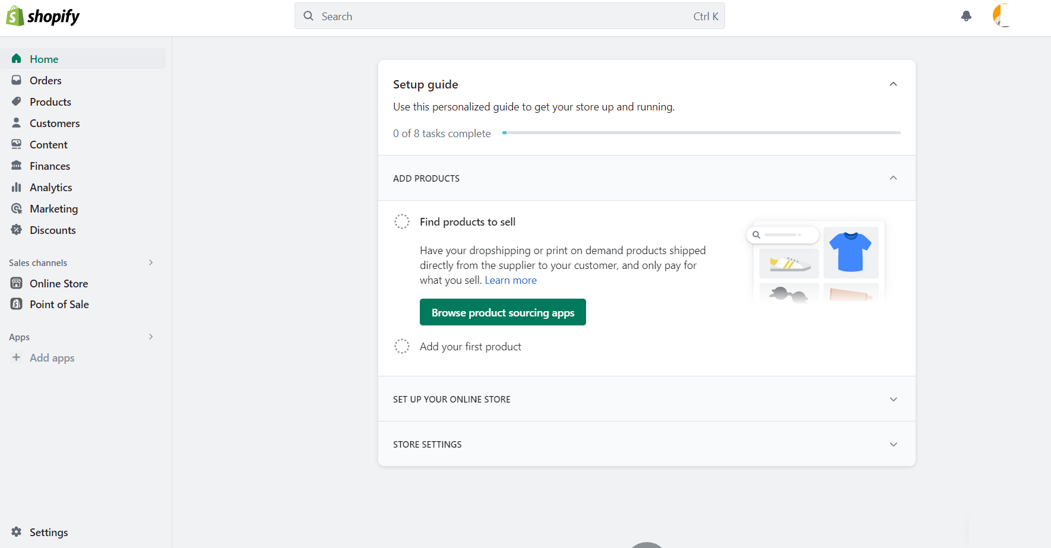Expand Sales channels chevron
Viewport: 1051px width, 548px height.
pyautogui.click(x=151, y=262)
